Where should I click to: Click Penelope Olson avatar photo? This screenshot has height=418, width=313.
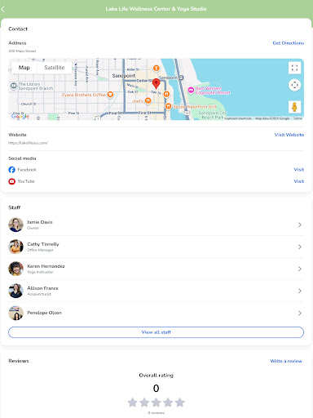pyautogui.click(x=15, y=313)
